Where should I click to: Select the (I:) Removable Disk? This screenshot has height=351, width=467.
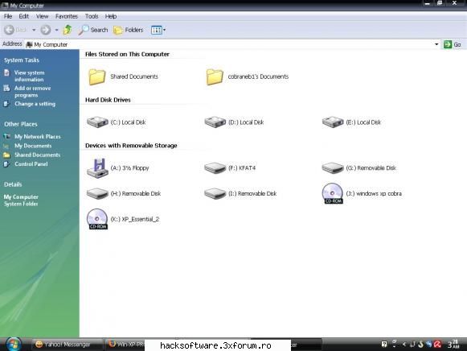240,194
